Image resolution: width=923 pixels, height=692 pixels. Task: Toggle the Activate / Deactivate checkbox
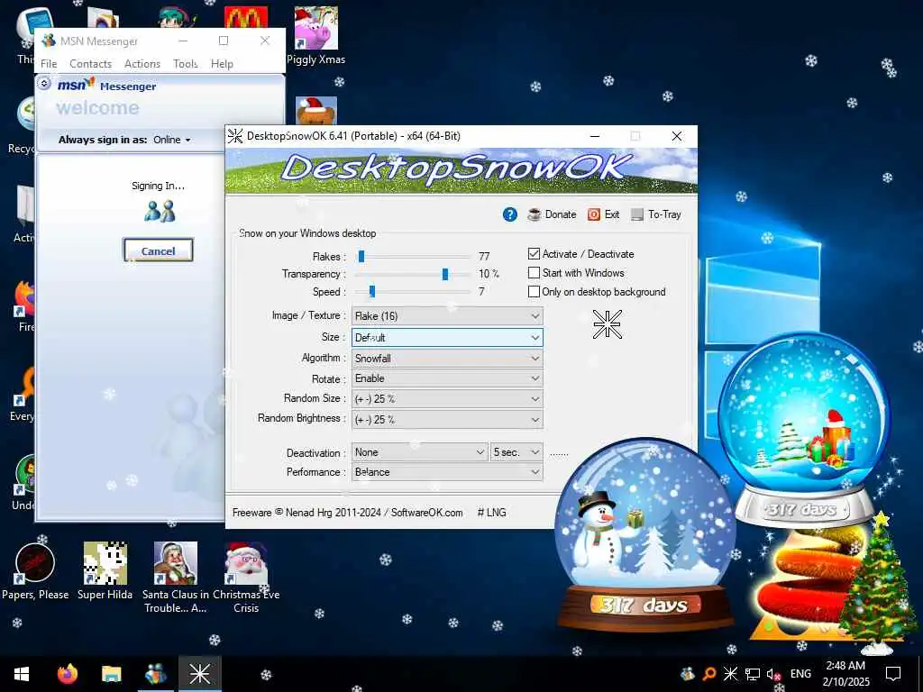534,253
